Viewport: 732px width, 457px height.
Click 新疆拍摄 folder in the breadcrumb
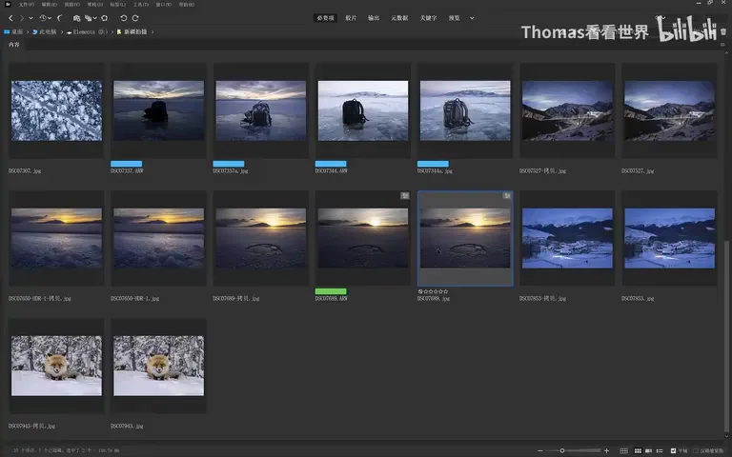tap(135, 31)
